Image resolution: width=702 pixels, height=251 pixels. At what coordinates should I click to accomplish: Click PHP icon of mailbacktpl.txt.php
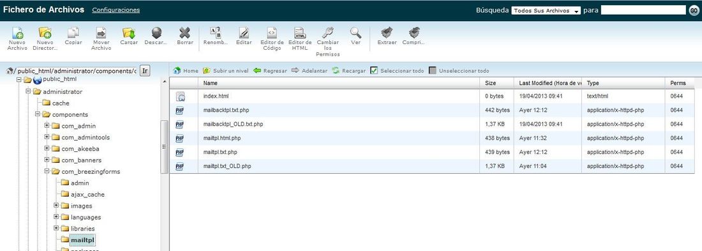pos(180,110)
